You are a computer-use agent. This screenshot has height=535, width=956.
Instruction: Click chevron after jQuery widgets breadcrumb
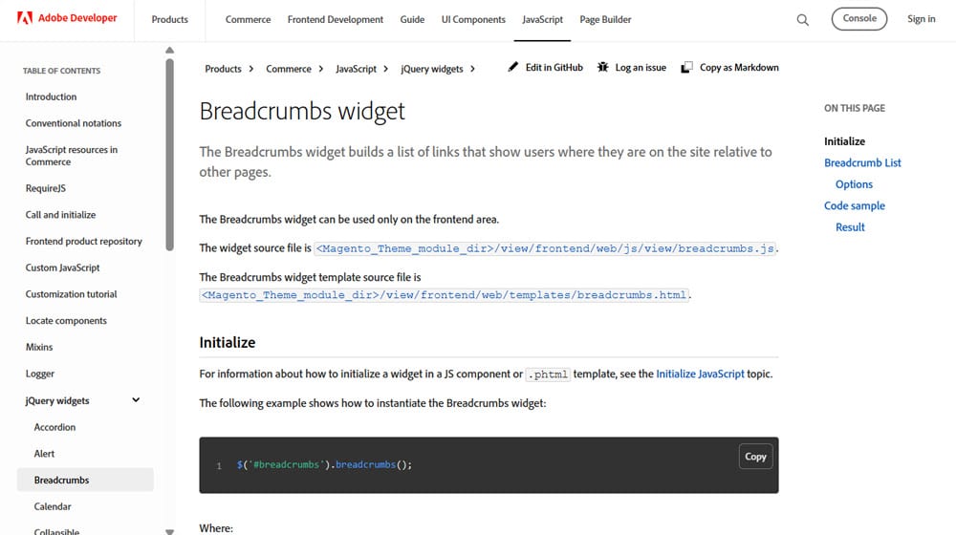click(472, 69)
